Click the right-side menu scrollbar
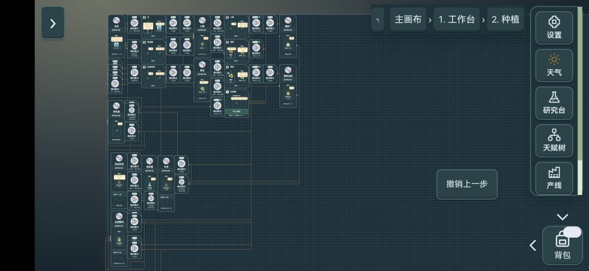The width and height of the screenshot is (589, 271). tap(579, 101)
